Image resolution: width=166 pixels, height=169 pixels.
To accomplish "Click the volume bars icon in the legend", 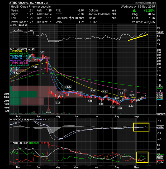I will click(11, 65).
